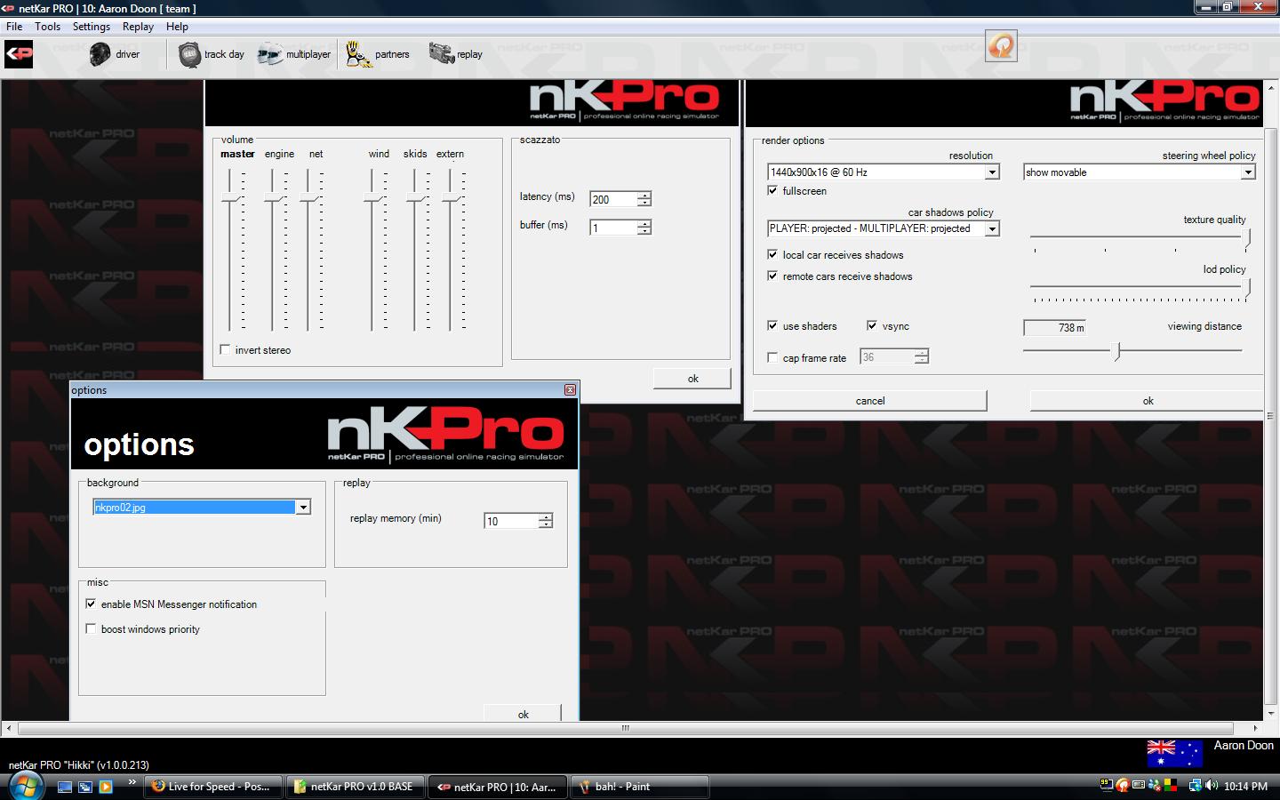Open background image dropdown
Image resolution: width=1280 pixels, height=800 pixels.
303,508
